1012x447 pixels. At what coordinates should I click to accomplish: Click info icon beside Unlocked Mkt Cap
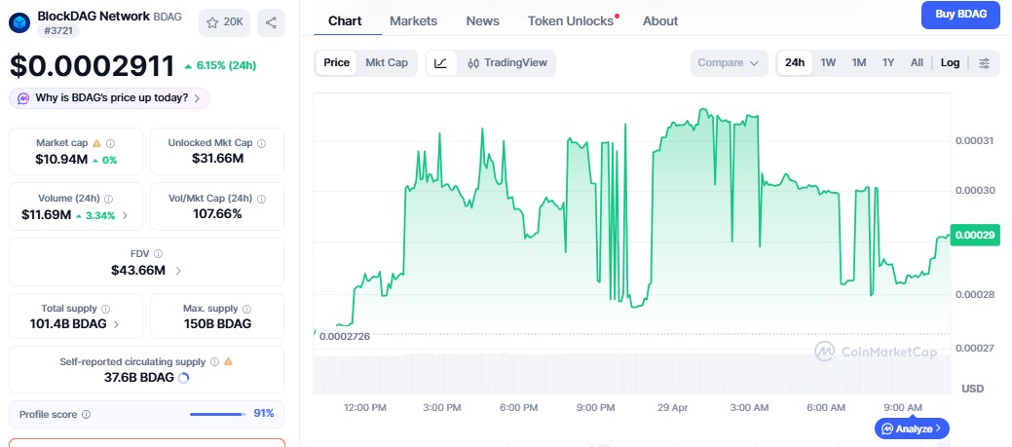coord(261,143)
